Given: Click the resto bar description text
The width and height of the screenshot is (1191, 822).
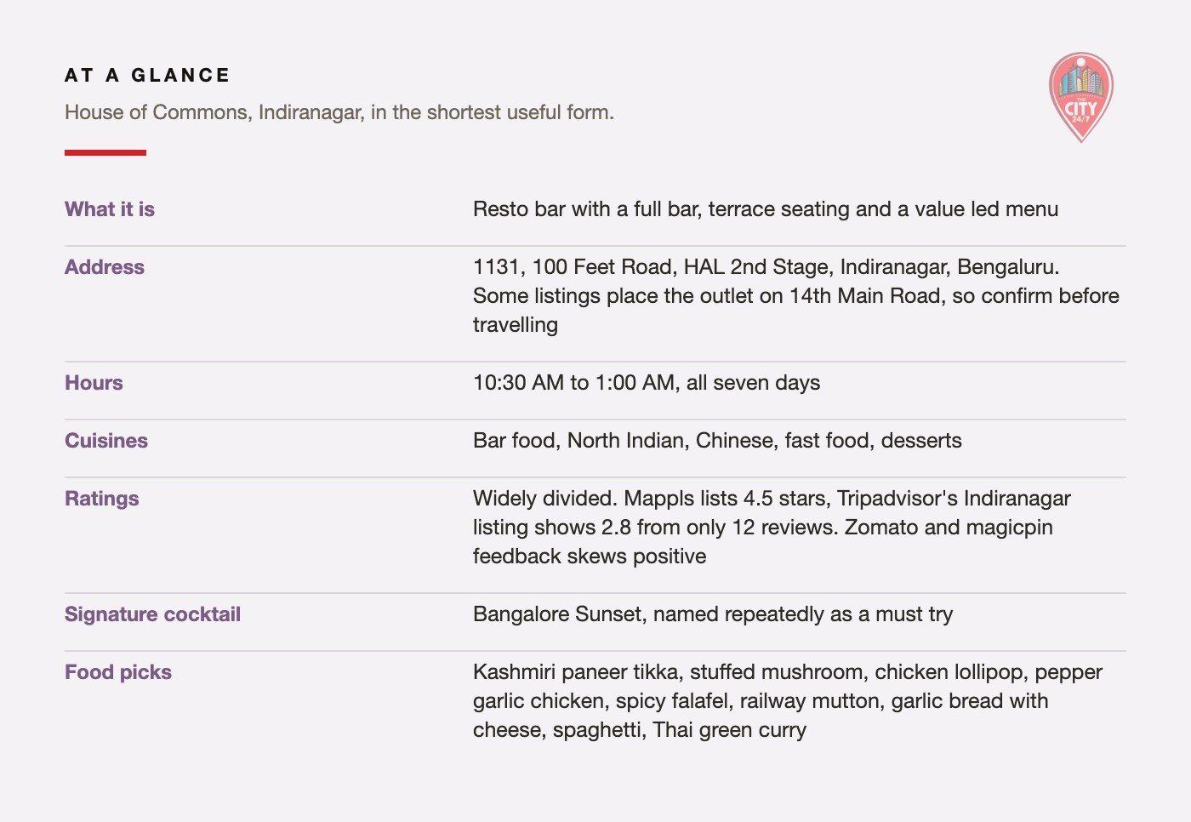Looking at the screenshot, I should [766, 209].
